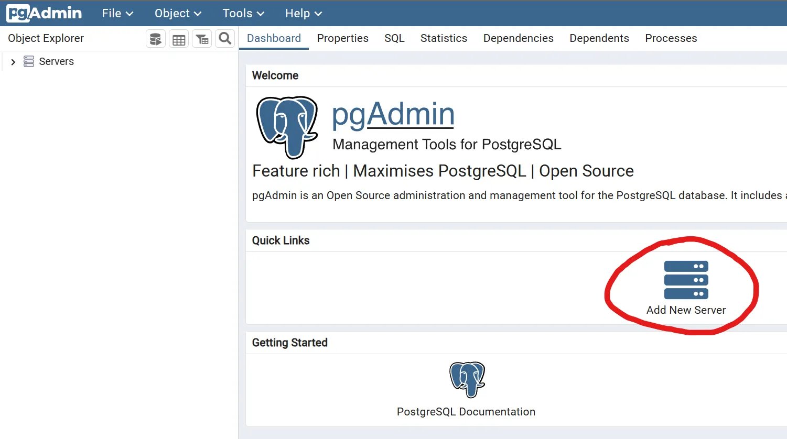787x439 pixels.
Task: Switch to the Statistics tab
Action: [443, 38]
